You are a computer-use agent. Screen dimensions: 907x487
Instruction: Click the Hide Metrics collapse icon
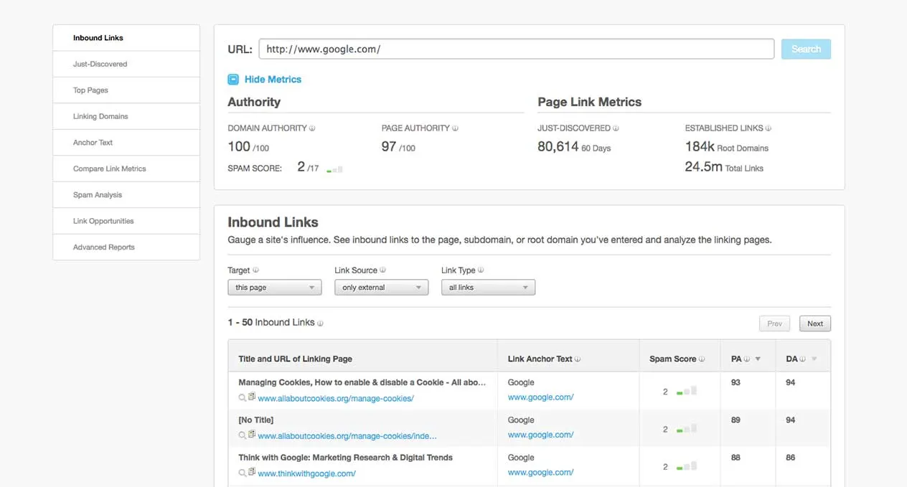click(x=233, y=80)
